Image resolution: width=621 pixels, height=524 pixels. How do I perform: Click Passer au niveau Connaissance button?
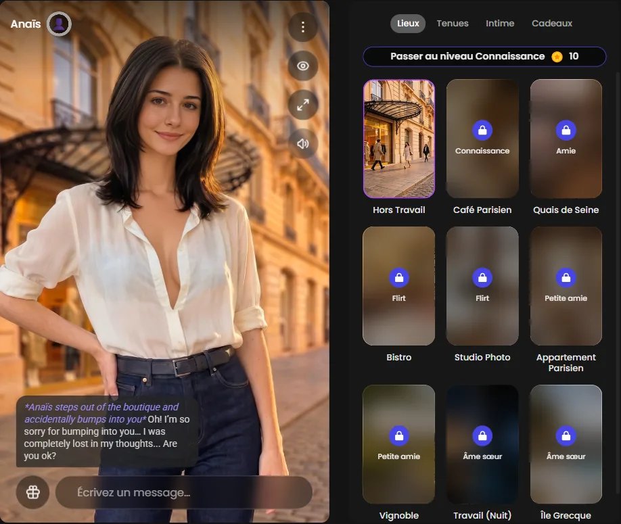484,57
